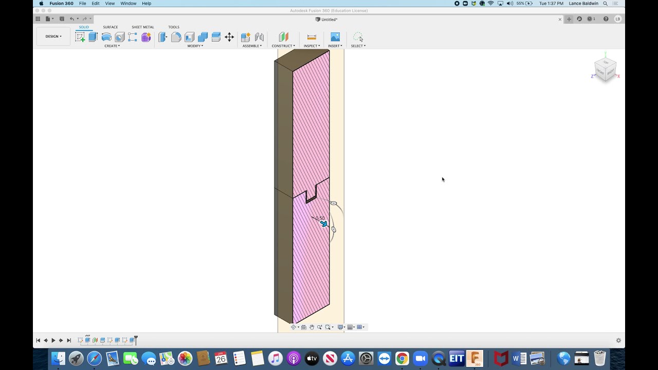Switch to the TOOLS tab

174,27
